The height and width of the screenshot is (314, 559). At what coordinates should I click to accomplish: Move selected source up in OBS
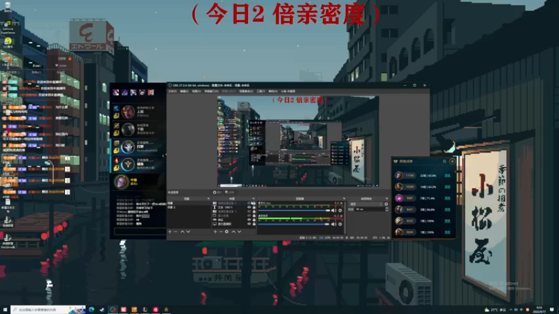click(233, 232)
